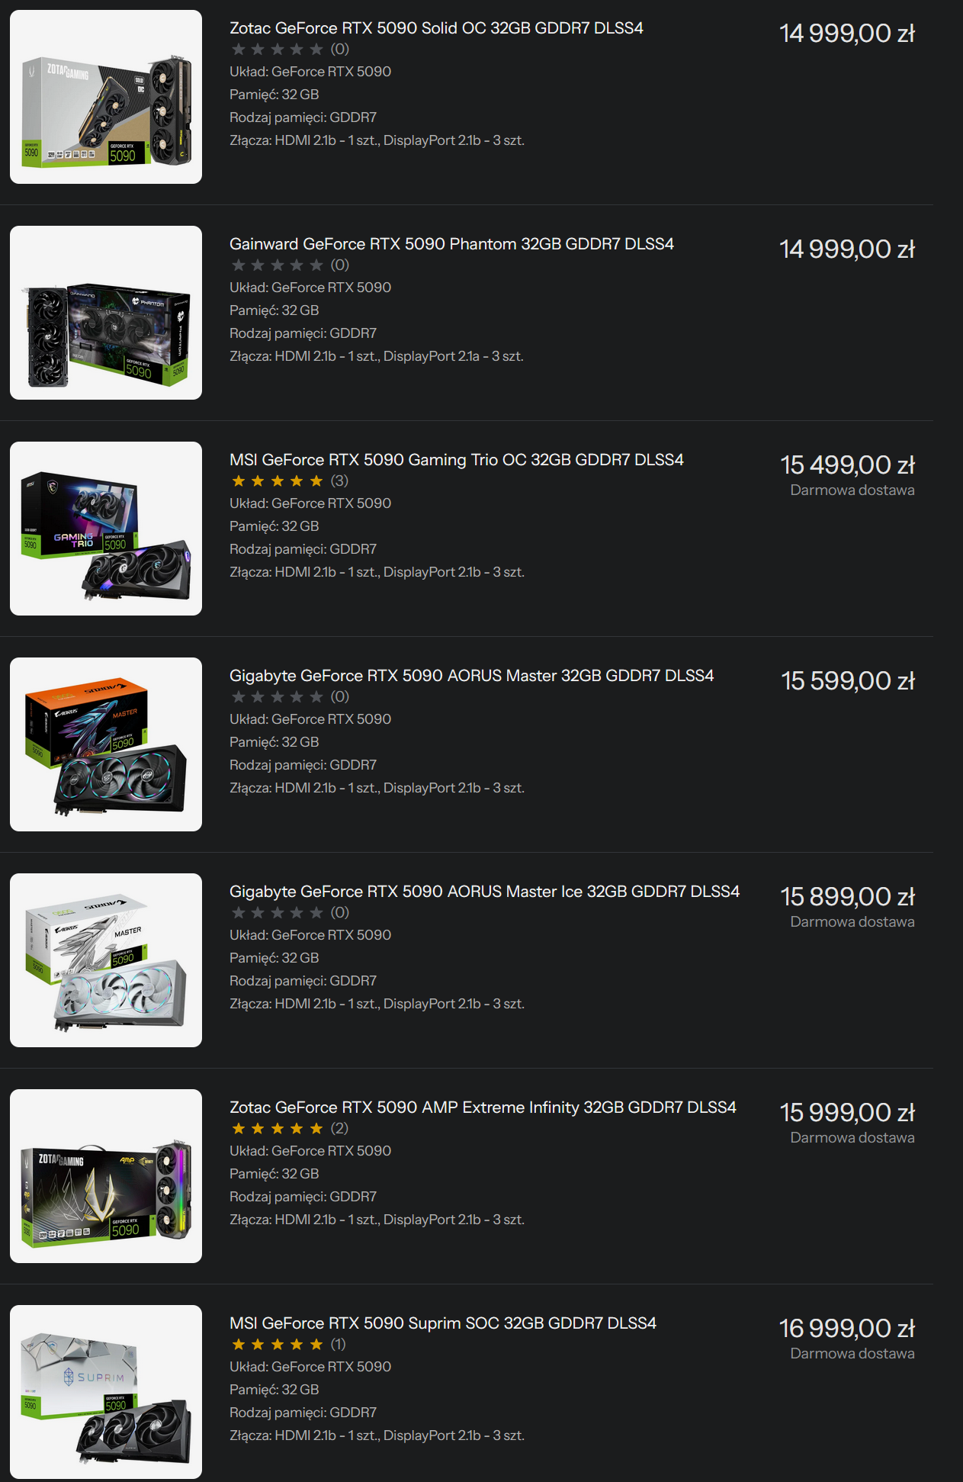The height and width of the screenshot is (1482, 963).
Task: Open the Zotac RTX 5090 Solid OC thumbnail
Action: click(106, 97)
